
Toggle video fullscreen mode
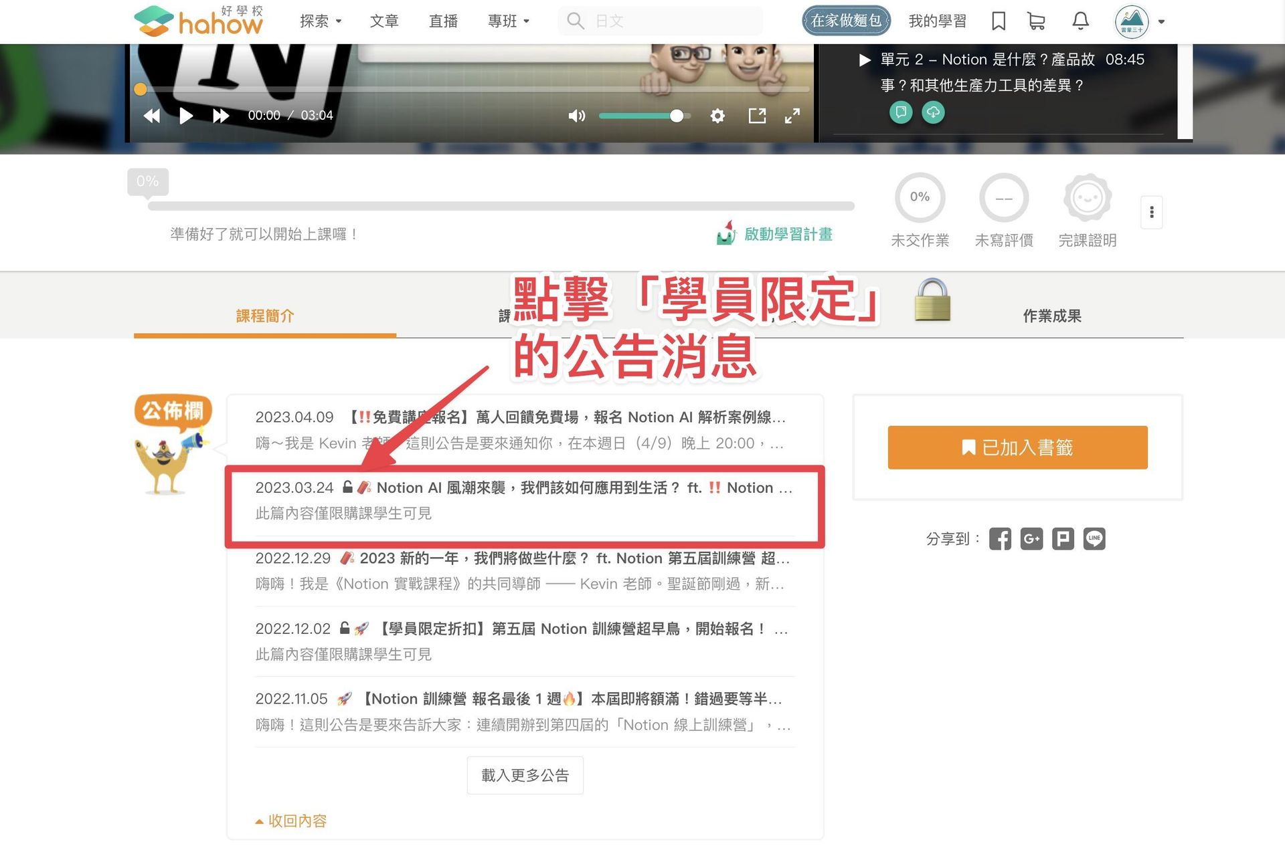coord(792,116)
